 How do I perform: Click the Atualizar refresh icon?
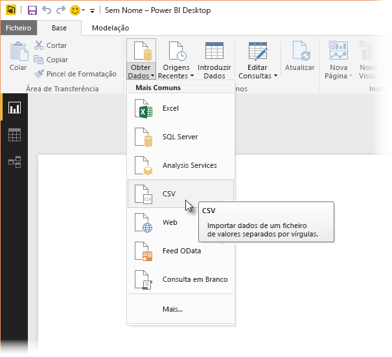click(x=301, y=51)
